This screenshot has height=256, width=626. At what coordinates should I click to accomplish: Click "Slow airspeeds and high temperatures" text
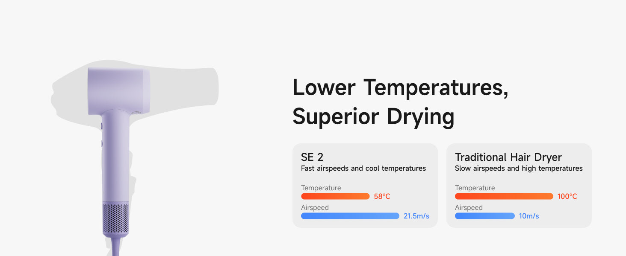(x=518, y=169)
